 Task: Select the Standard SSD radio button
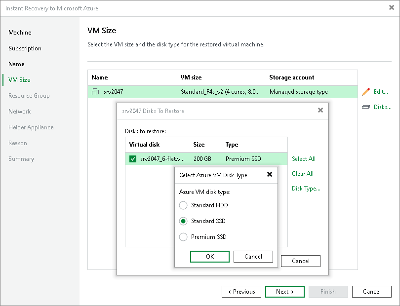[x=183, y=221]
